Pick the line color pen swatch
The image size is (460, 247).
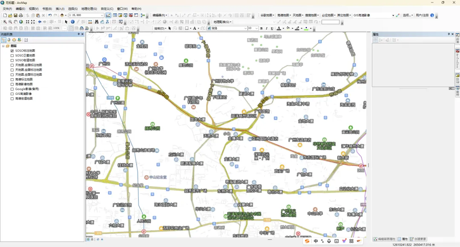tap(297, 28)
